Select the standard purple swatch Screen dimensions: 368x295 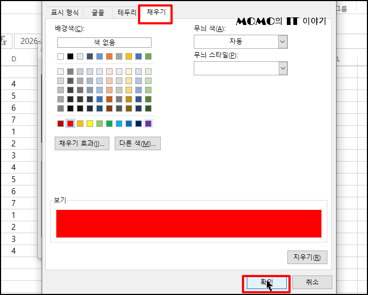(148, 124)
